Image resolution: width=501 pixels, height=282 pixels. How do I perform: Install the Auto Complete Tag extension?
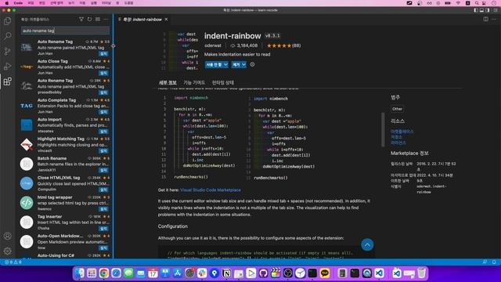pyautogui.click(x=103, y=112)
